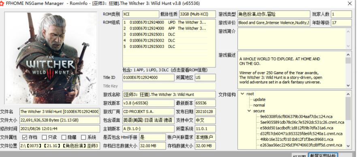This screenshot has width=357, height=157.
Task: Select the normal folder in file tree
Action: [x=259, y=105]
